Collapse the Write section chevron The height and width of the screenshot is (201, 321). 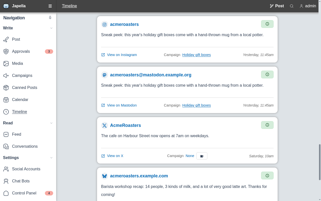(51, 28)
